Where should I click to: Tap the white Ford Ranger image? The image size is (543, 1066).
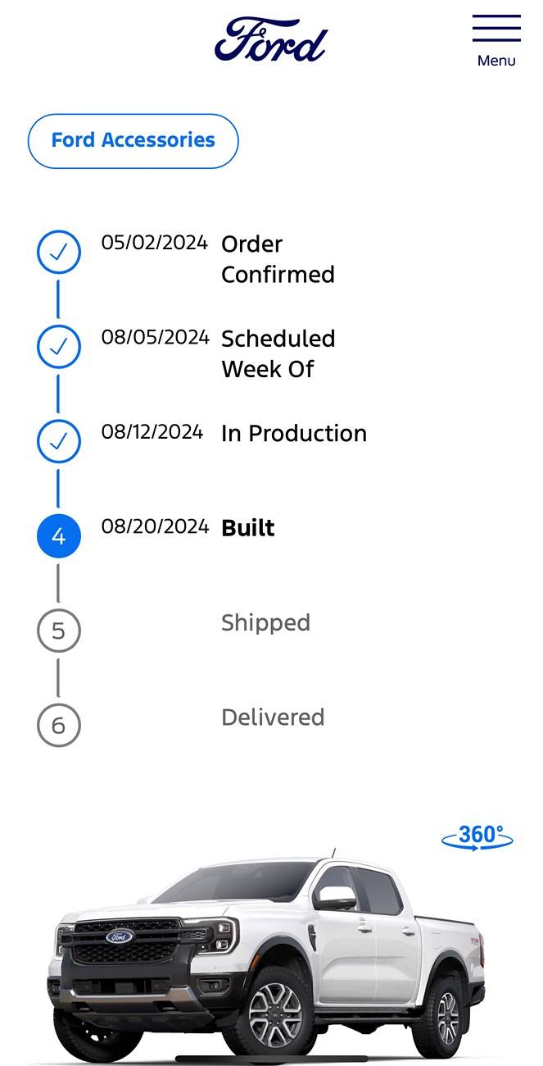(x=265, y=956)
